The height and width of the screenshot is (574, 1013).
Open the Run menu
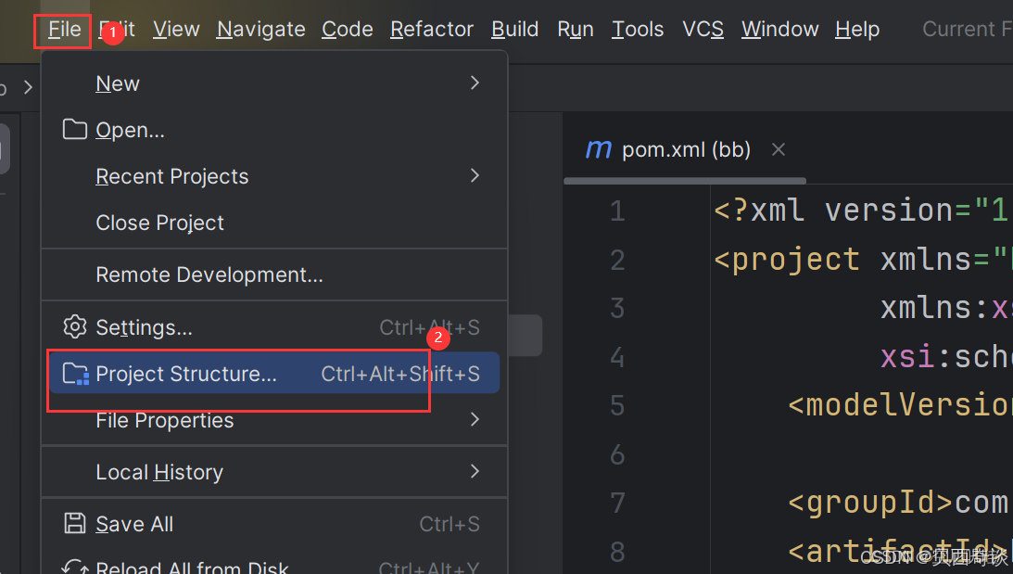pyautogui.click(x=575, y=29)
